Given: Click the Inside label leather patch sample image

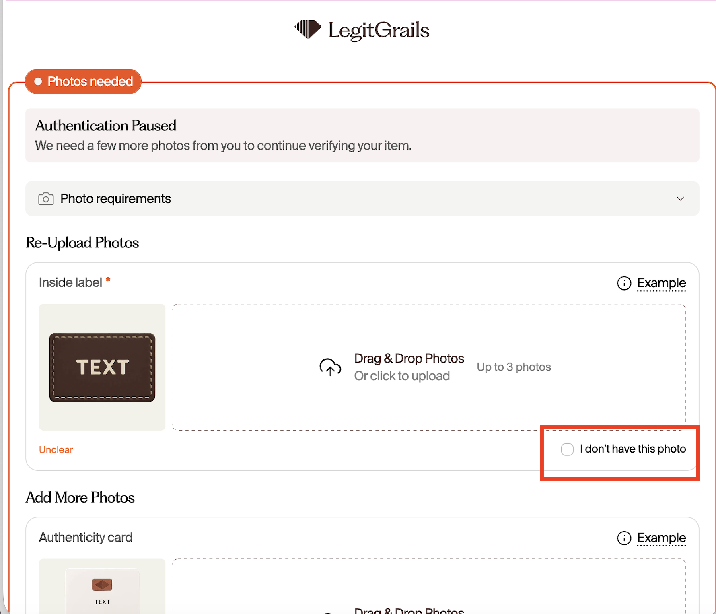Looking at the screenshot, I should (x=102, y=367).
